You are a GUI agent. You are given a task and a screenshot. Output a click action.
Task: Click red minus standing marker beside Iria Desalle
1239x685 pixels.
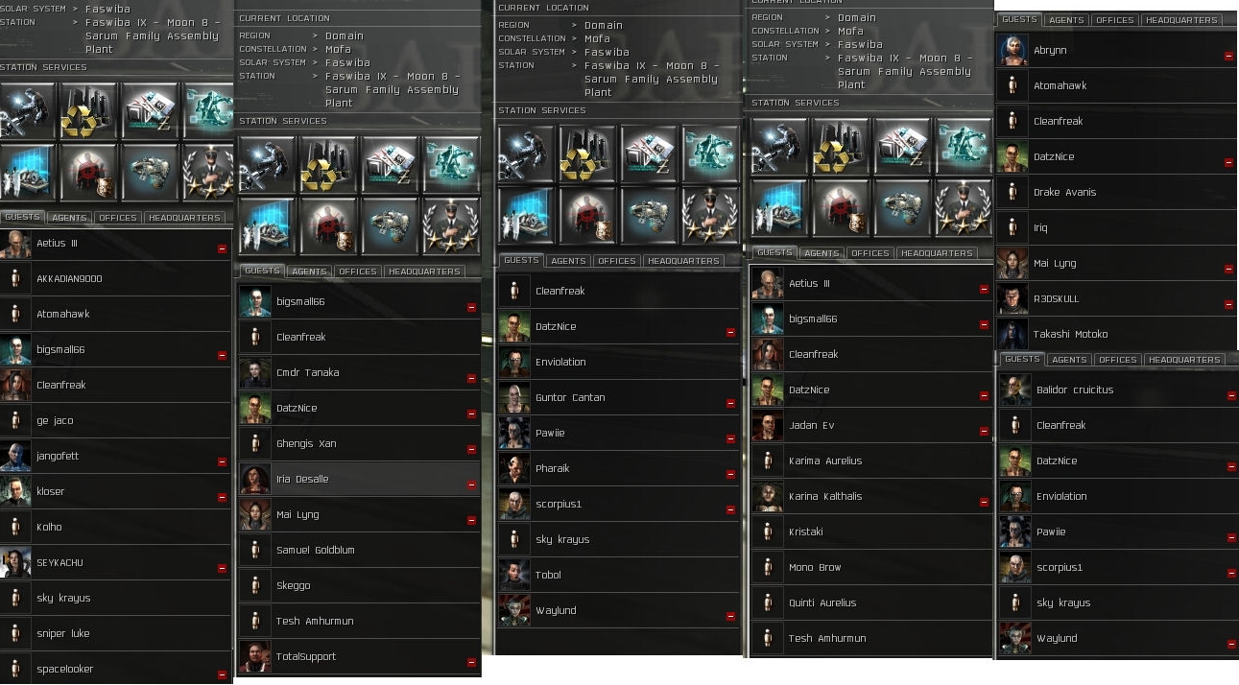coord(471,485)
